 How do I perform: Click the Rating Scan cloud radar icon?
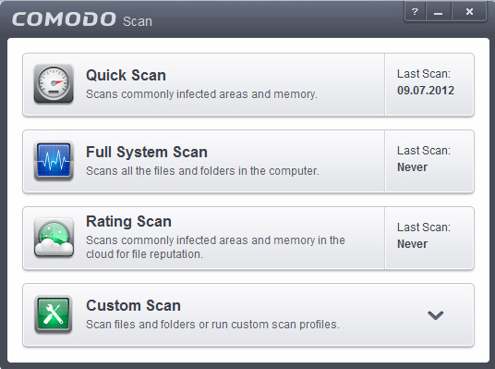pos(54,238)
